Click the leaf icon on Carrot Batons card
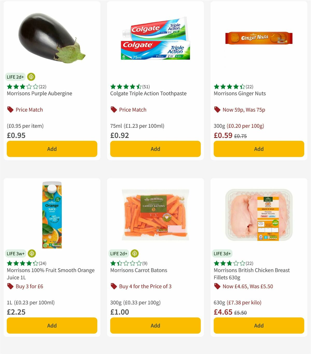 click(134, 253)
